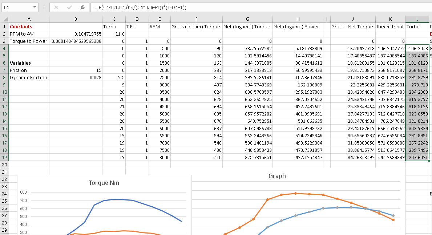Screen dimensions: 432x235
Task: Click the Enter checkmark formula bar icon
Action: point(69,7)
